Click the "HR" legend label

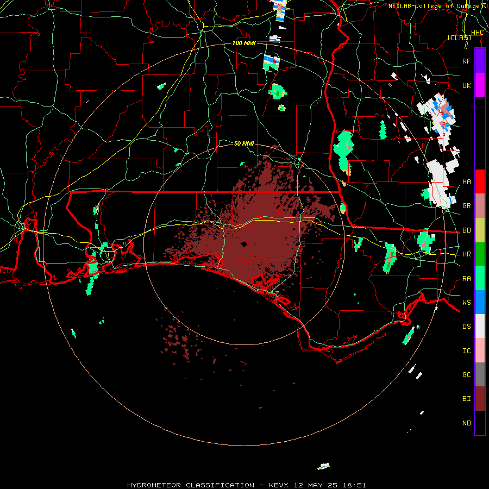pos(467,254)
